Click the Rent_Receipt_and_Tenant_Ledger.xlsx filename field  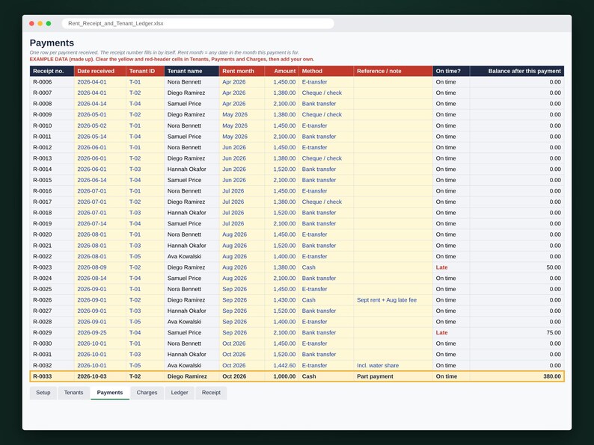coord(198,23)
